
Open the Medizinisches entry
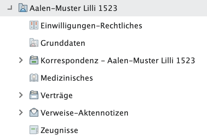pos(67,78)
